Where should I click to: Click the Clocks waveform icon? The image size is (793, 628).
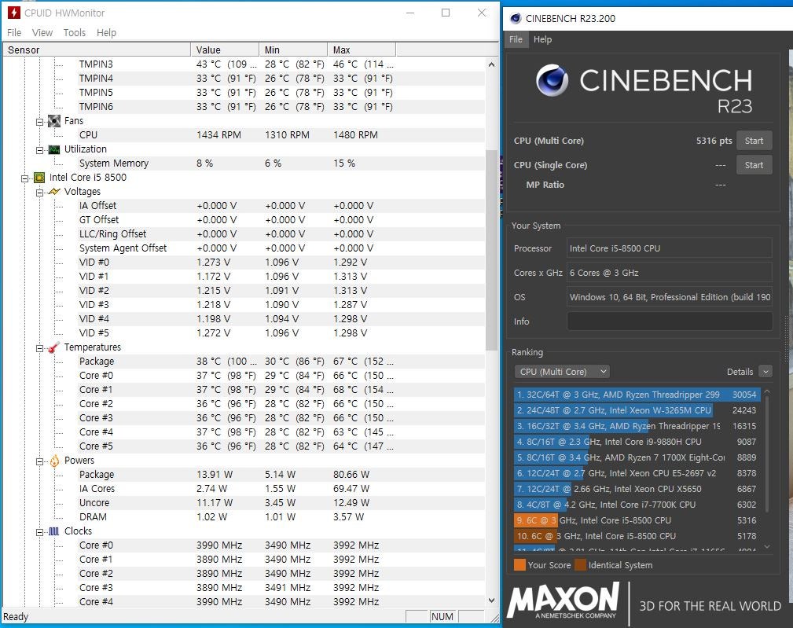pyautogui.click(x=53, y=531)
